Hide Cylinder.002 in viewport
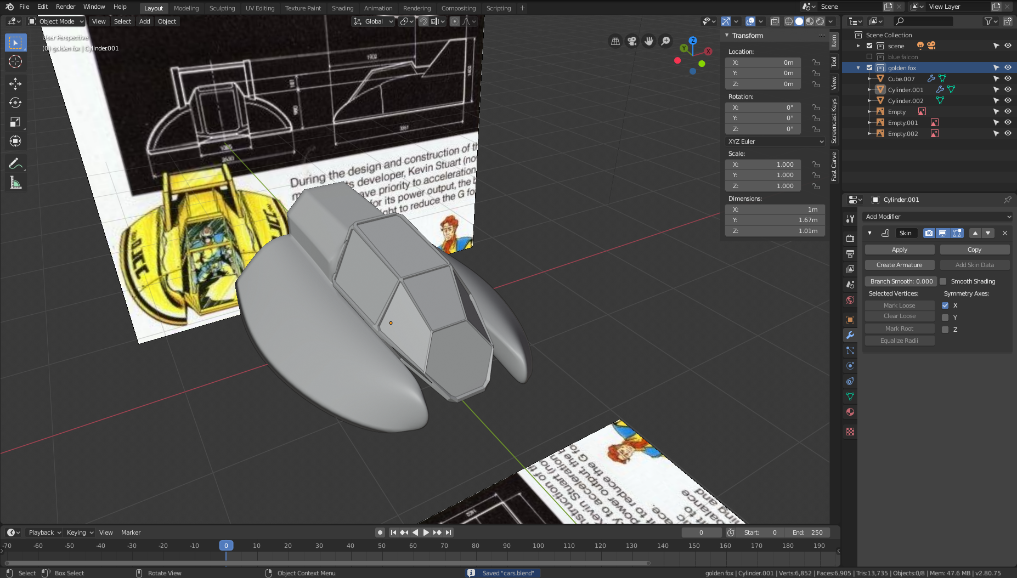 click(1008, 100)
